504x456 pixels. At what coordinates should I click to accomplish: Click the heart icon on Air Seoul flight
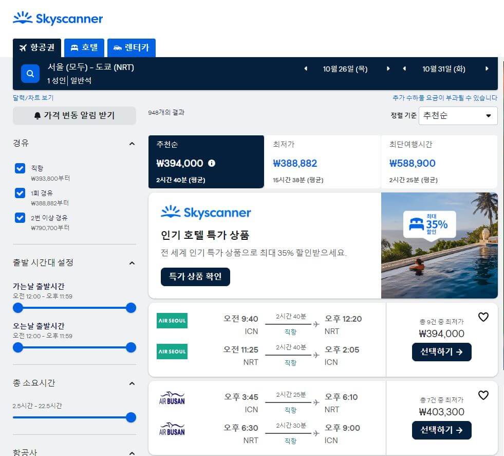(483, 318)
